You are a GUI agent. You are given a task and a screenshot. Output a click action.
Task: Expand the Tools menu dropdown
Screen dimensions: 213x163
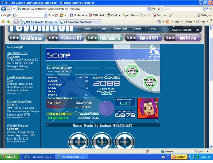(x=203, y=22)
